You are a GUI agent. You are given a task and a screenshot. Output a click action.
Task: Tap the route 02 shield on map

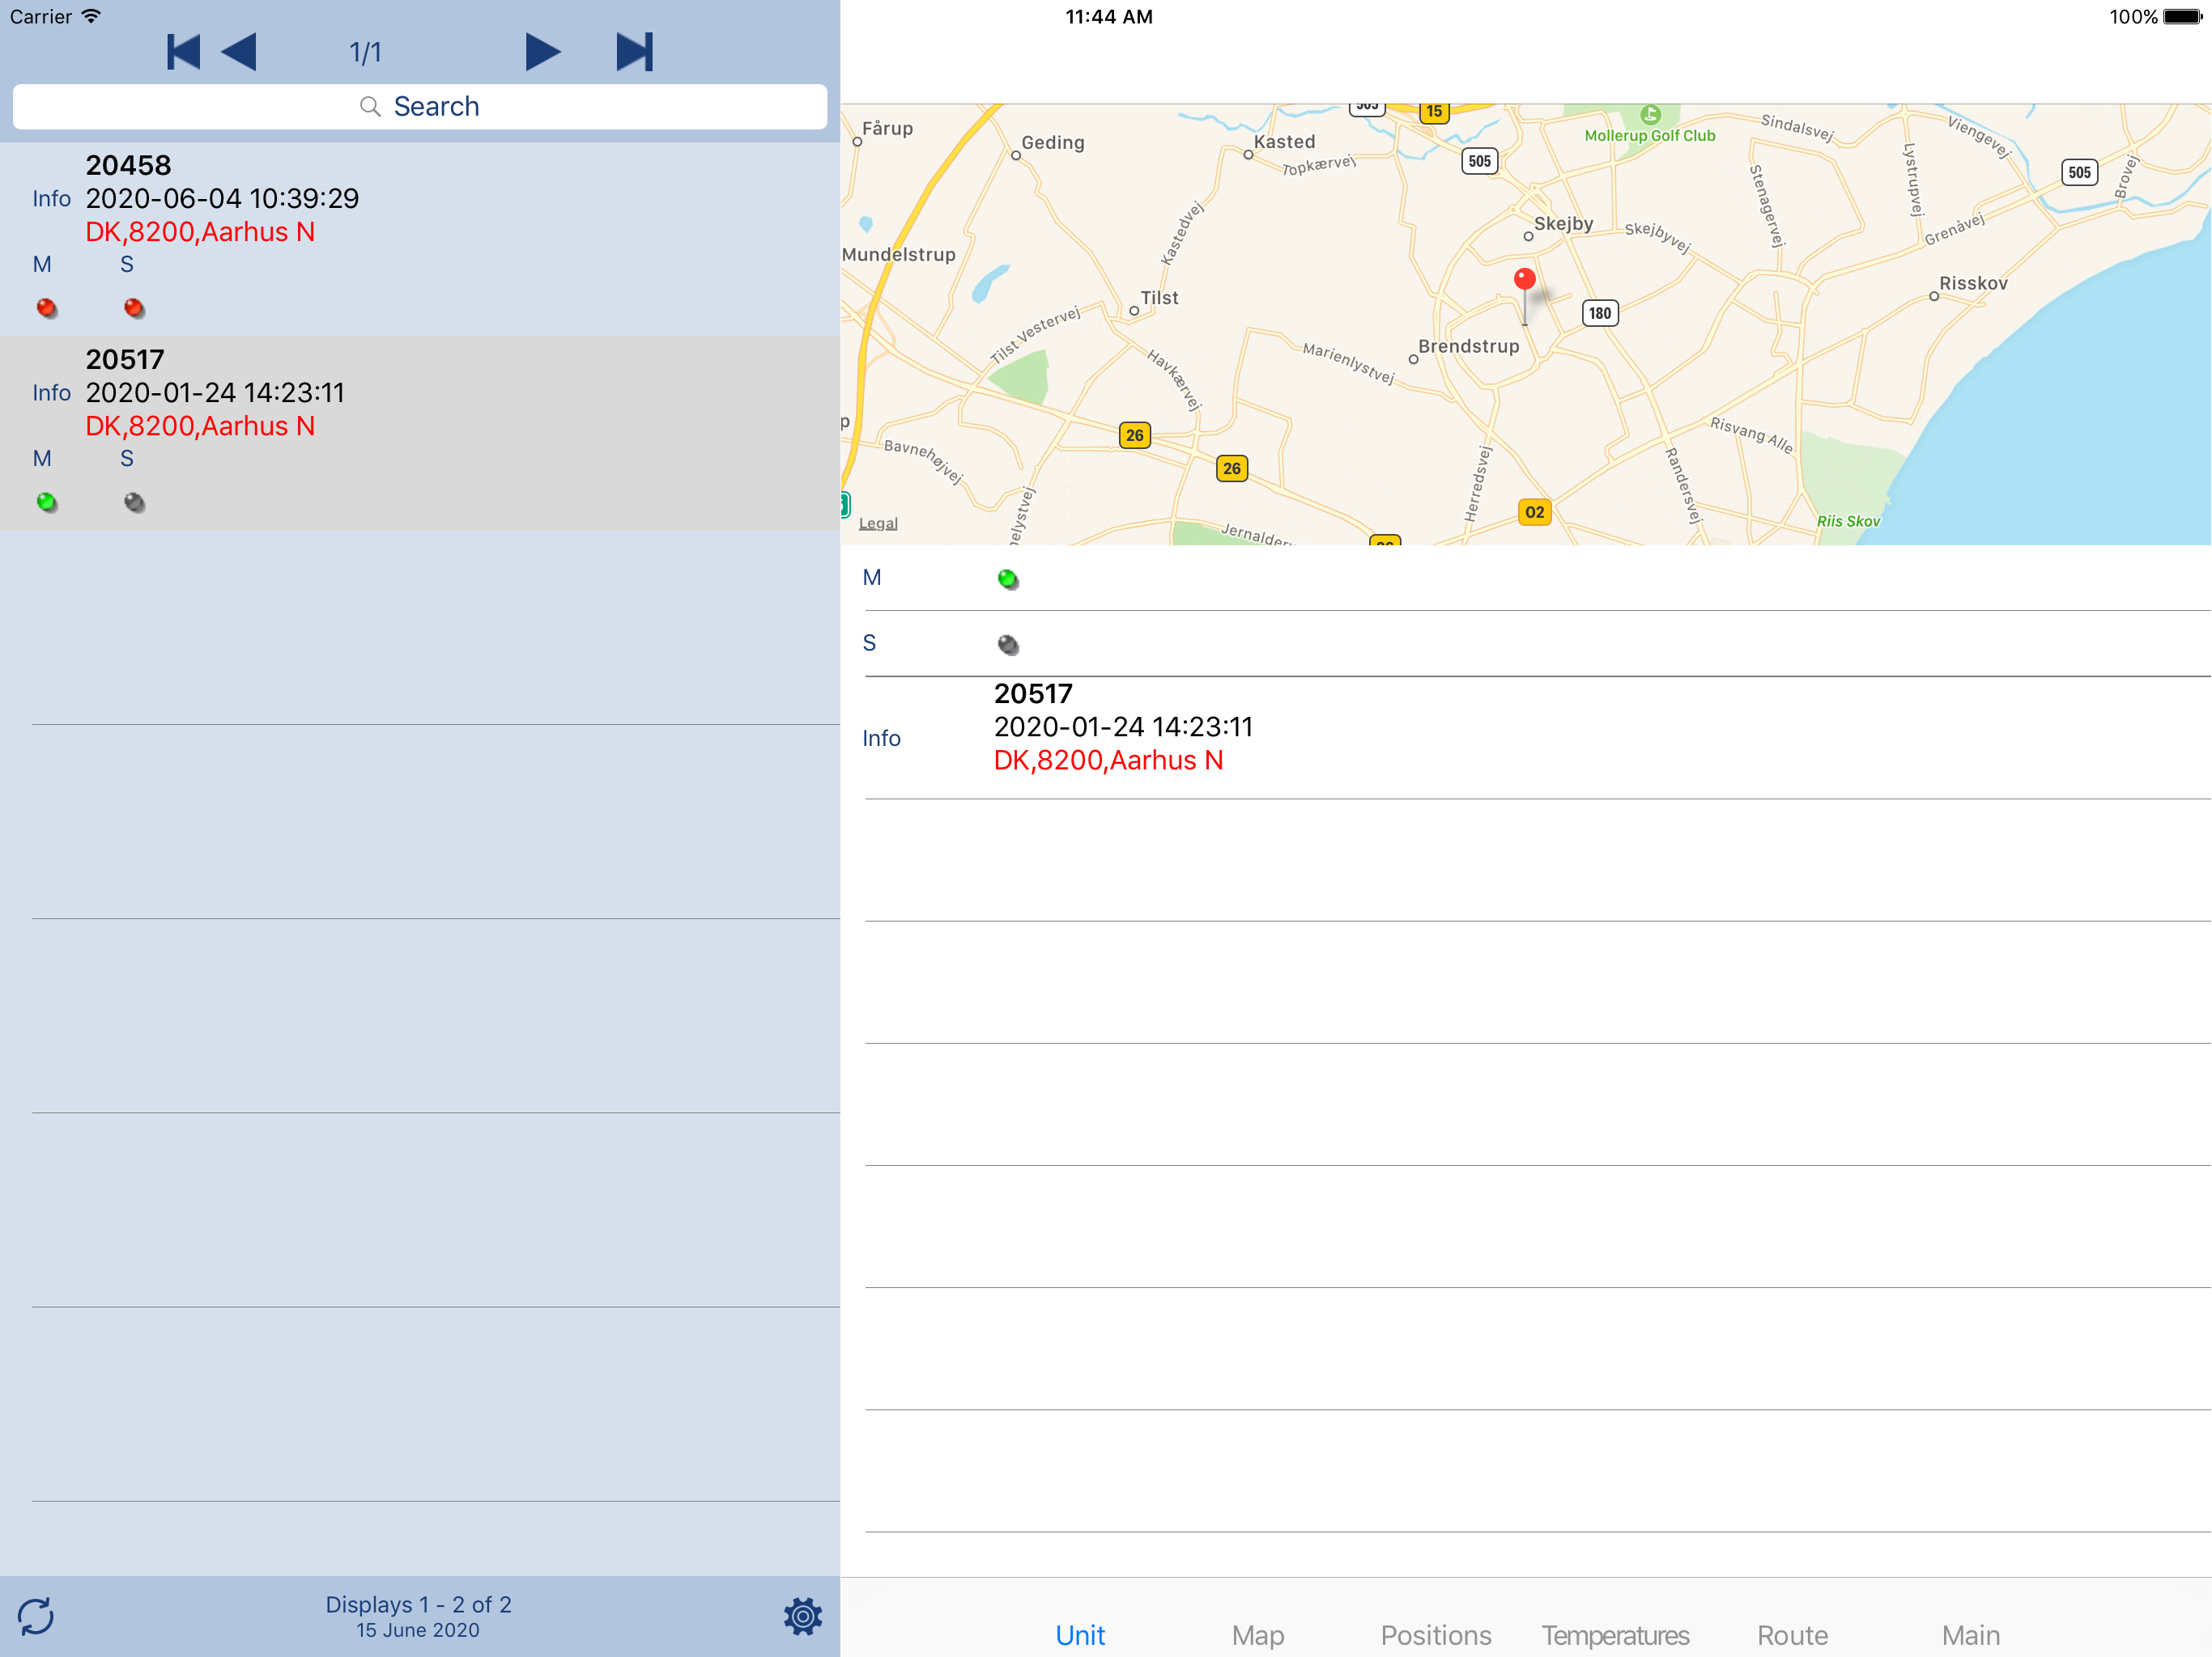1534,513
